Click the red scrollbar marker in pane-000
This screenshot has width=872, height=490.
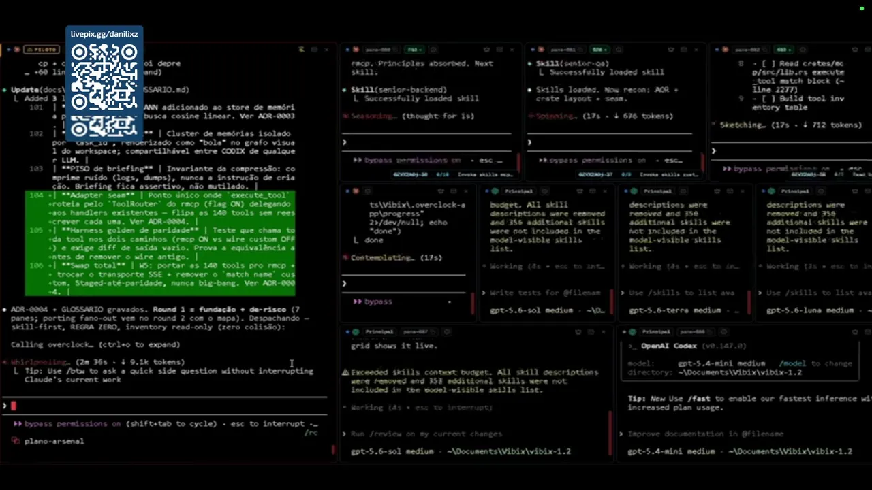[x=518, y=162]
